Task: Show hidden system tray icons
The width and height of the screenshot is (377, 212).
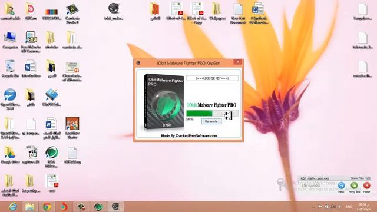Action: 313,207
